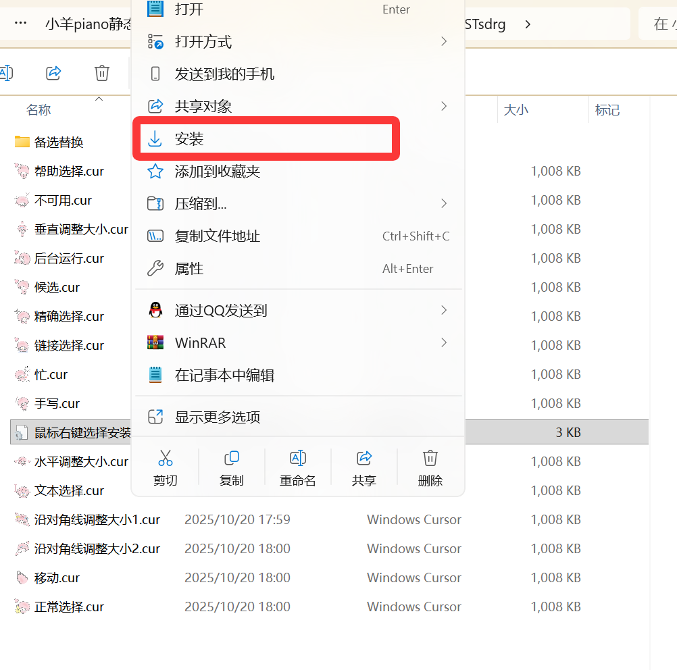This screenshot has height=670, width=677.
Task: Click the Share icon in context menu bottom row
Action: pos(364,459)
